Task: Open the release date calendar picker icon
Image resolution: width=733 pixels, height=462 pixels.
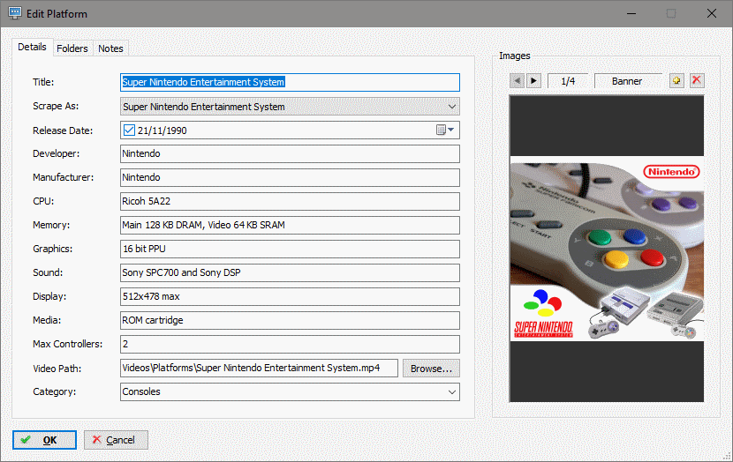Action: click(444, 130)
